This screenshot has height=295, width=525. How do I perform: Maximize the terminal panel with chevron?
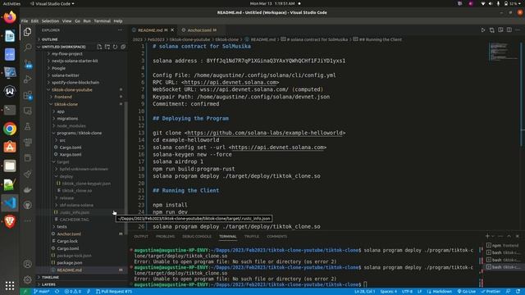[x=509, y=236]
